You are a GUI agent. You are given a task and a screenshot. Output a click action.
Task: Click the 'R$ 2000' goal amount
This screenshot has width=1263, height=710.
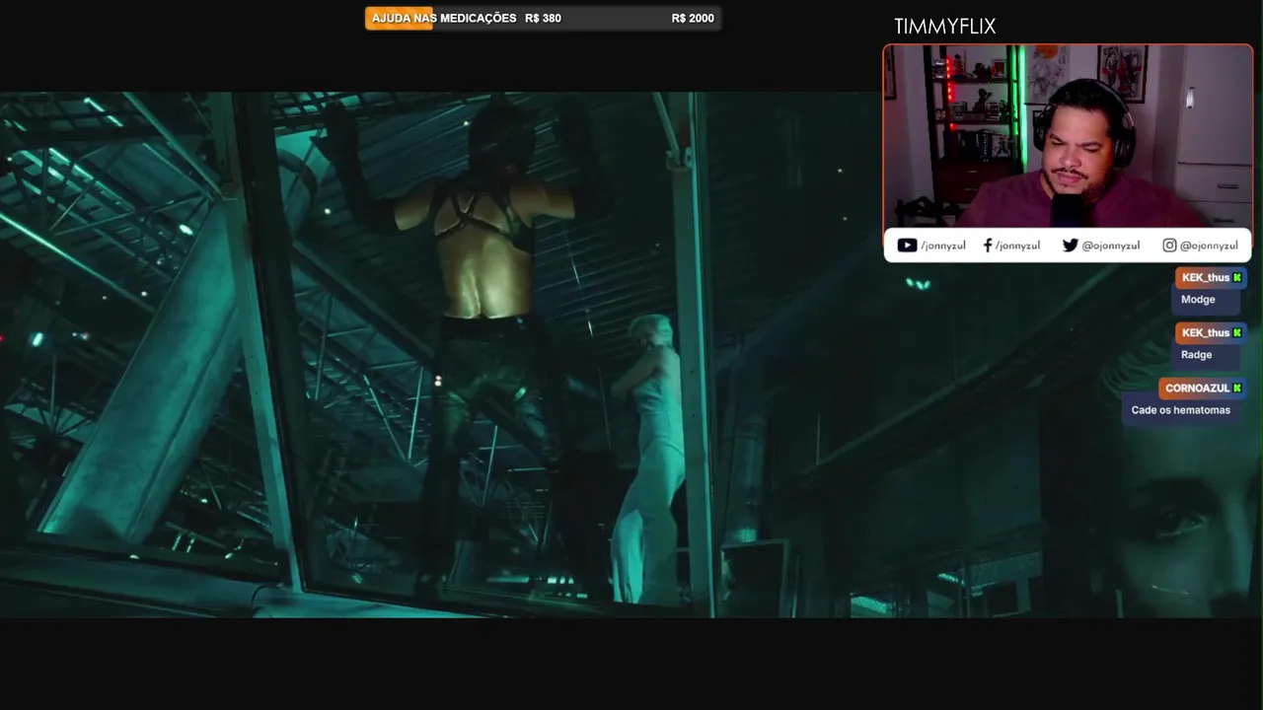coord(693,18)
